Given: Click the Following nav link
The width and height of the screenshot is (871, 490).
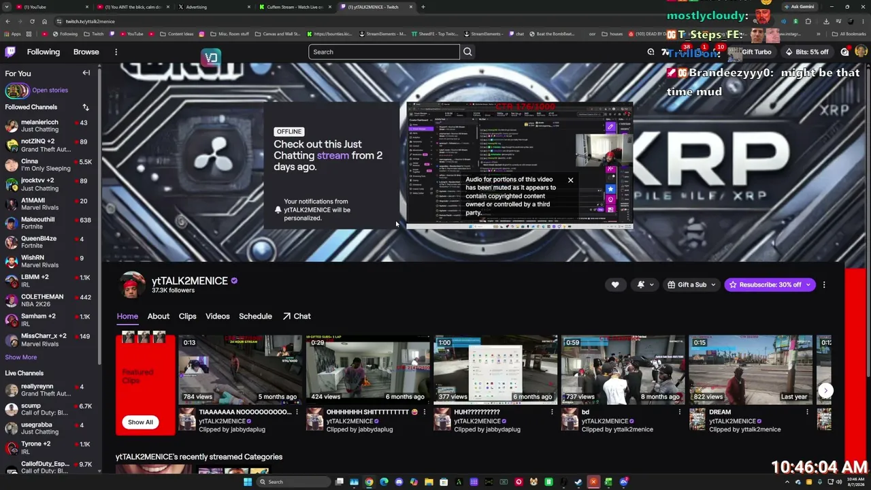Looking at the screenshot, I should coord(44,52).
